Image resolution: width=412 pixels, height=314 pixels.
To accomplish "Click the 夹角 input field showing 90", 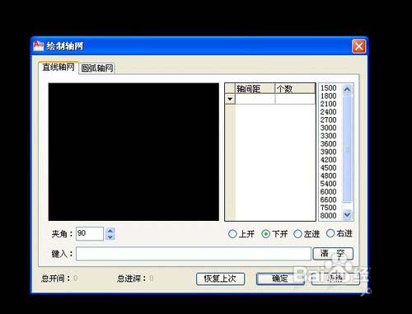I will point(90,233).
